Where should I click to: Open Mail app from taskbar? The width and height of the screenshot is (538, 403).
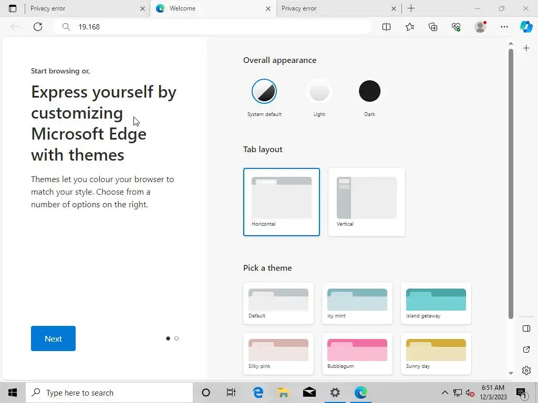click(309, 393)
